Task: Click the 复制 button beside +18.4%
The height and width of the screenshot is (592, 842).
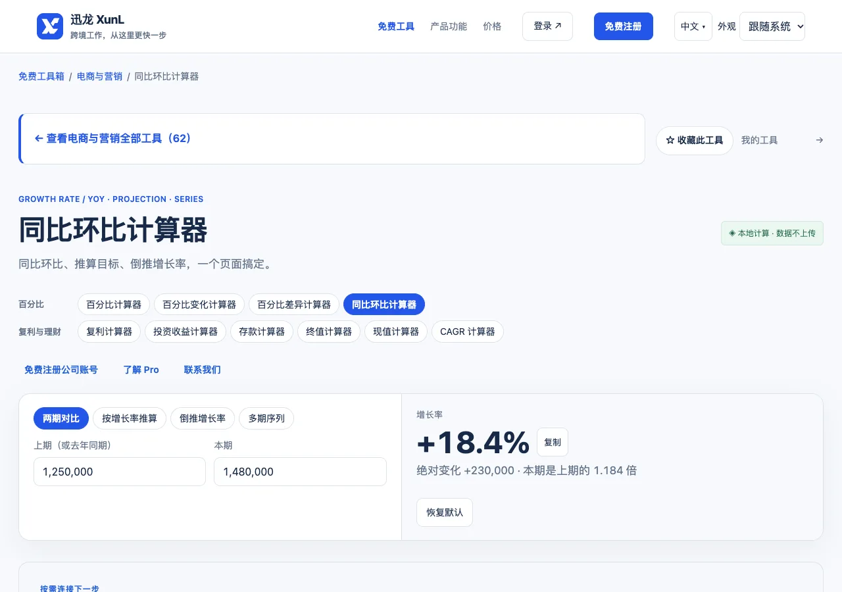Action: (553, 442)
